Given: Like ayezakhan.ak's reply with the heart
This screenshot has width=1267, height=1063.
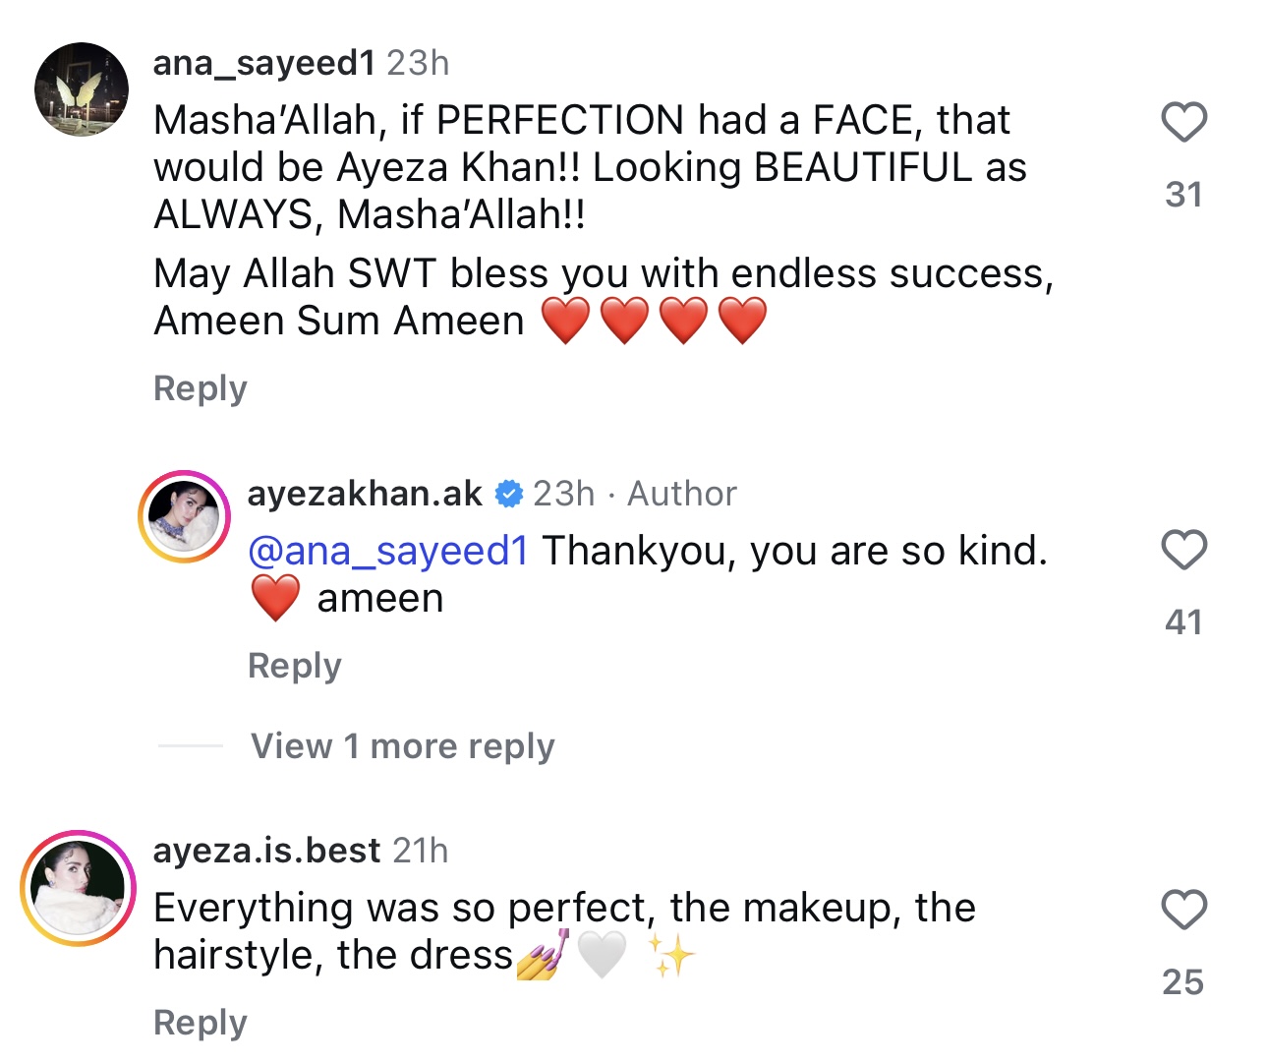Looking at the screenshot, I should coord(1183,550).
